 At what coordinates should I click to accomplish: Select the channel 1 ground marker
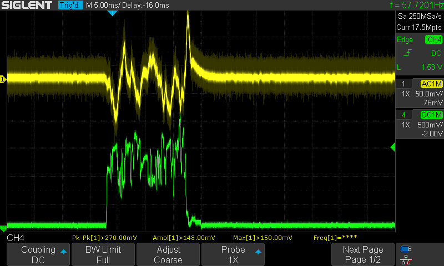[3, 79]
